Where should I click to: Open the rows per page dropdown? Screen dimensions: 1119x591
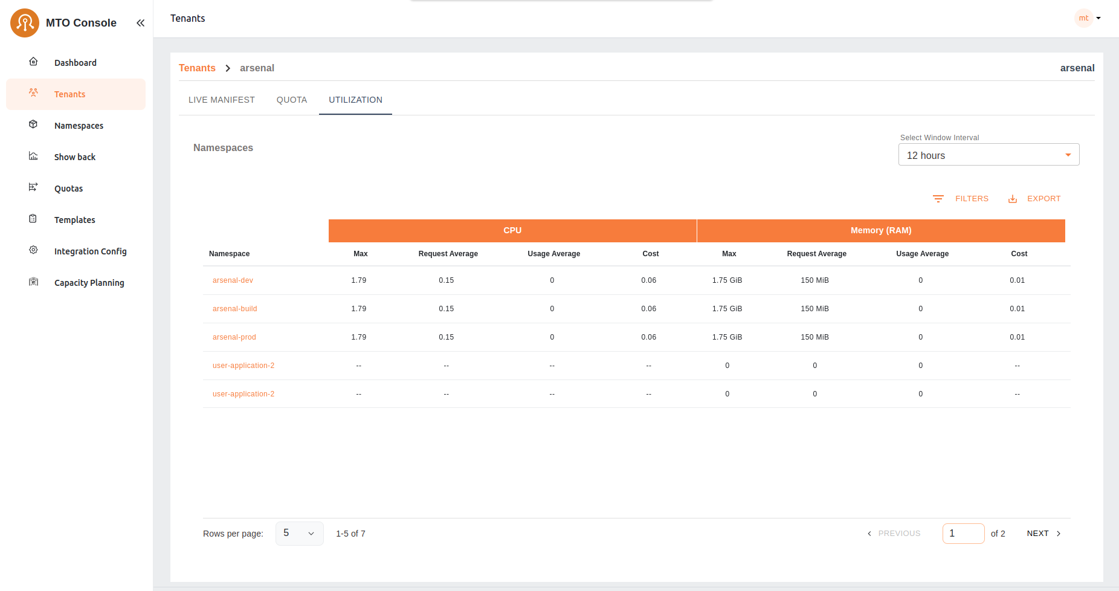tap(299, 534)
